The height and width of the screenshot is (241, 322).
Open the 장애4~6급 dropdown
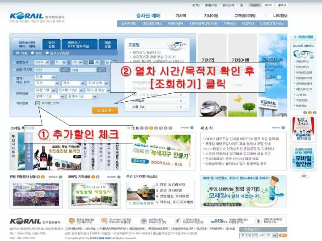coord(82,96)
